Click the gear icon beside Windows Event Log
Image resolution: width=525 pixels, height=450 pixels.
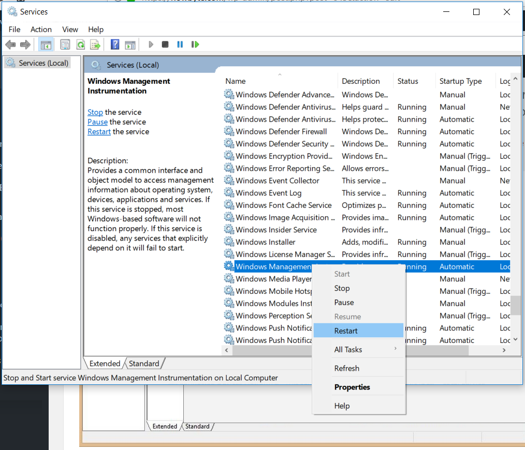pyautogui.click(x=229, y=193)
